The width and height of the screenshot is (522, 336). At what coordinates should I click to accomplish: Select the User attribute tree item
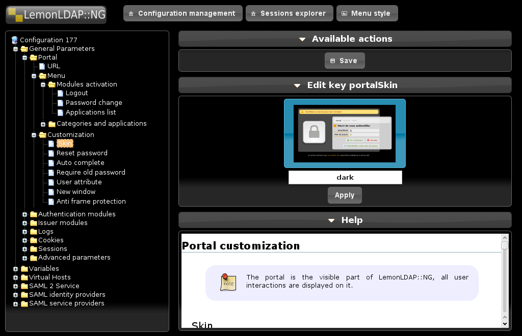click(x=79, y=182)
